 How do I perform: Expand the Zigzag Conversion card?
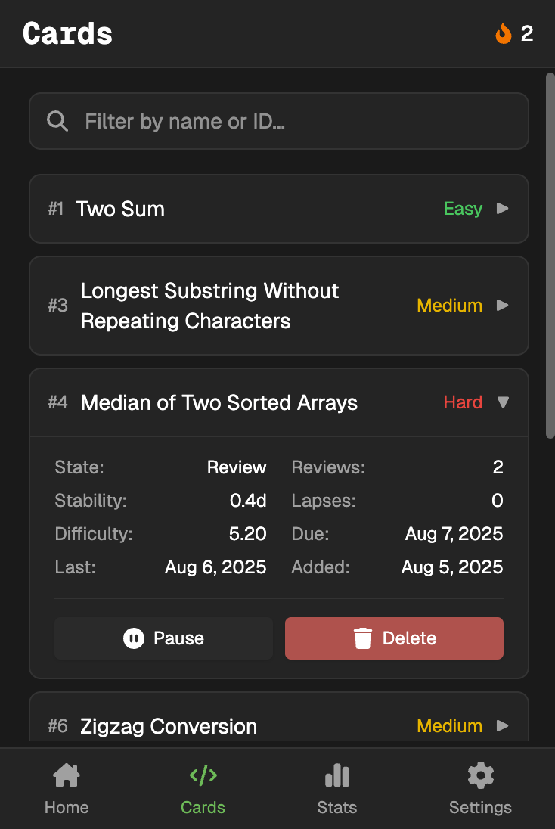point(502,726)
